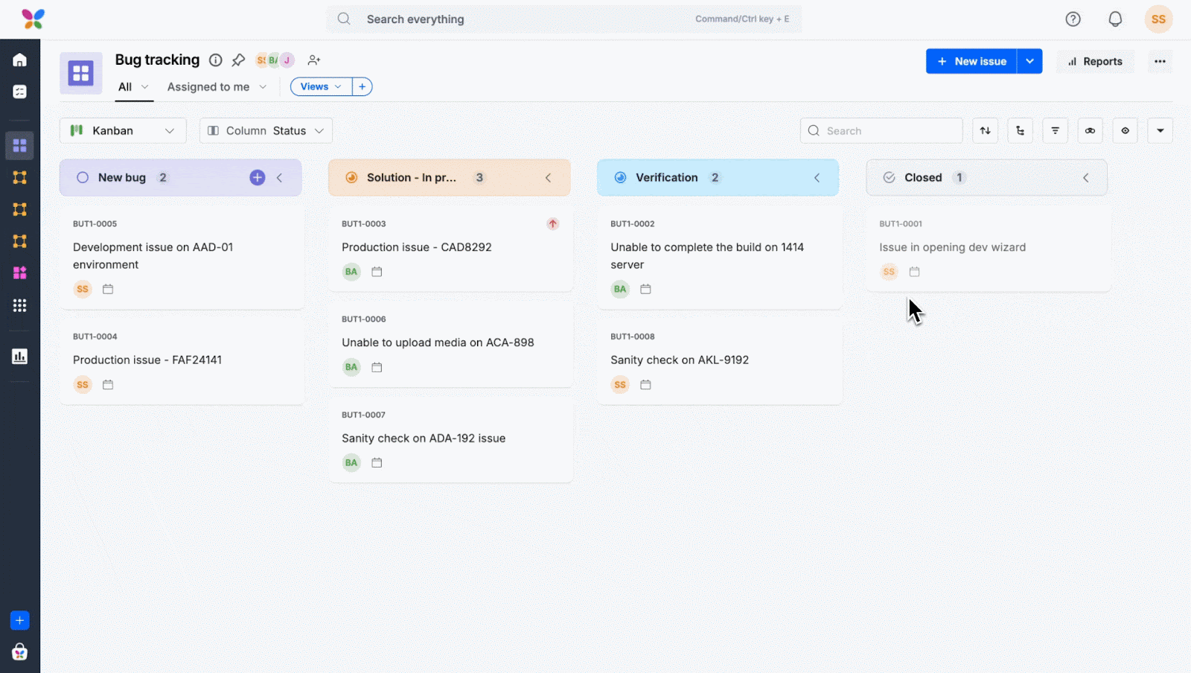The image size is (1191, 673).
Task: Click the New issue button
Action: tap(971, 61)
